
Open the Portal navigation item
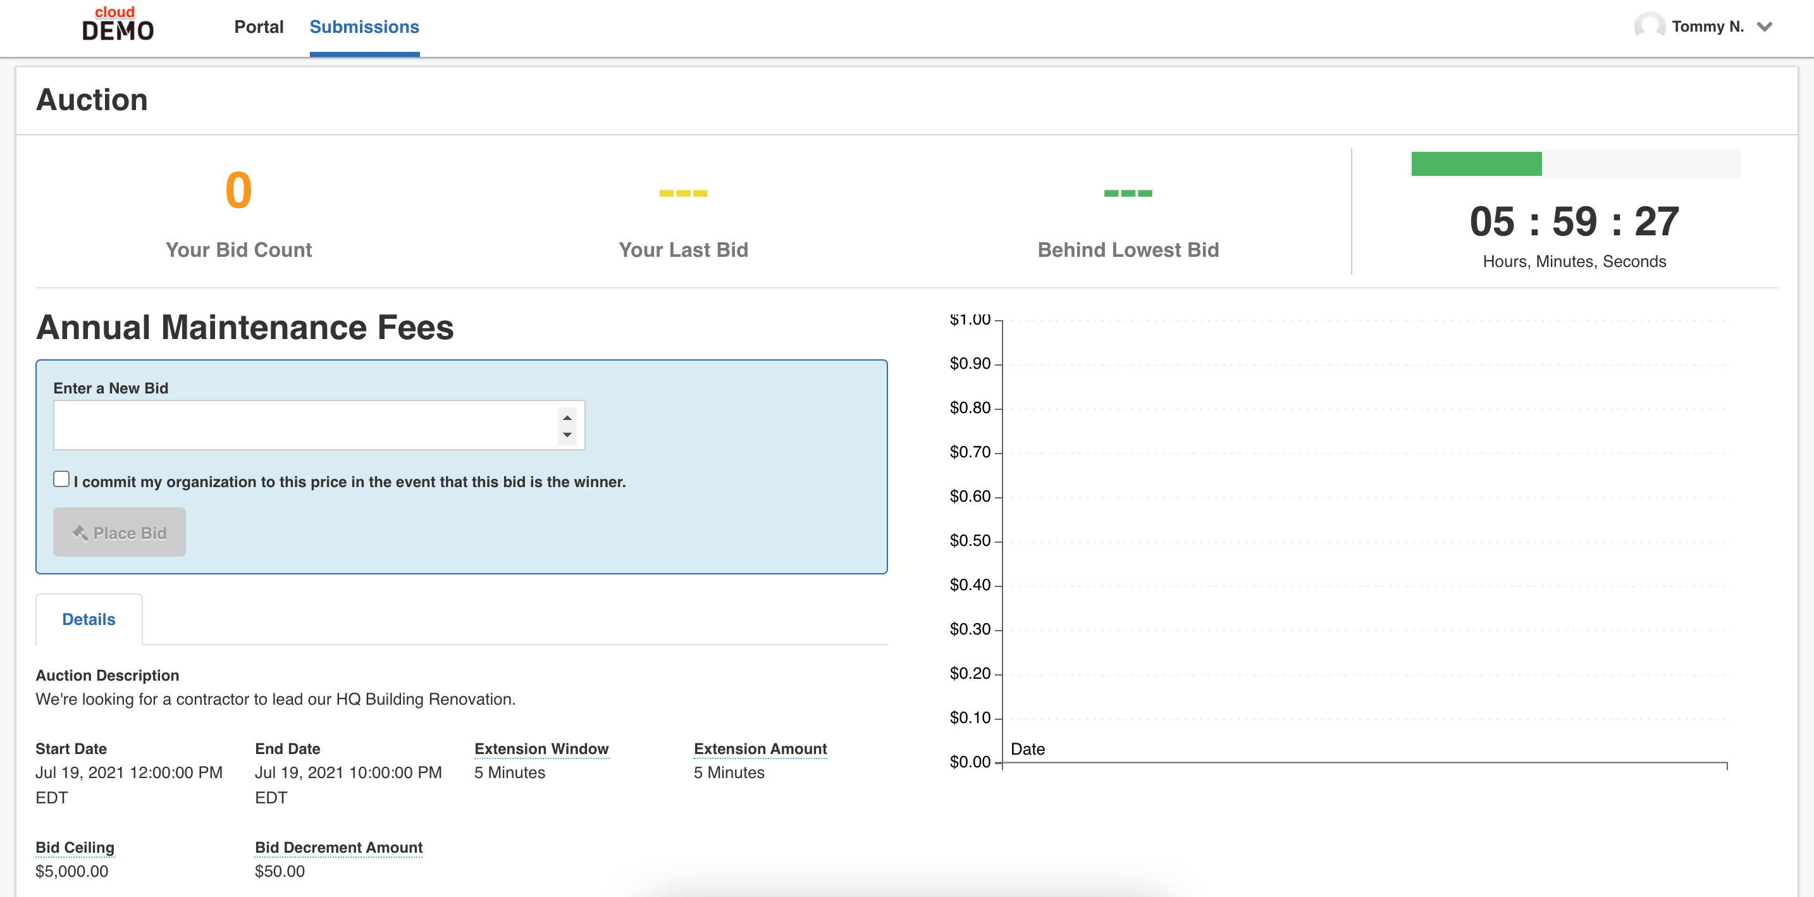click(259, 27)
